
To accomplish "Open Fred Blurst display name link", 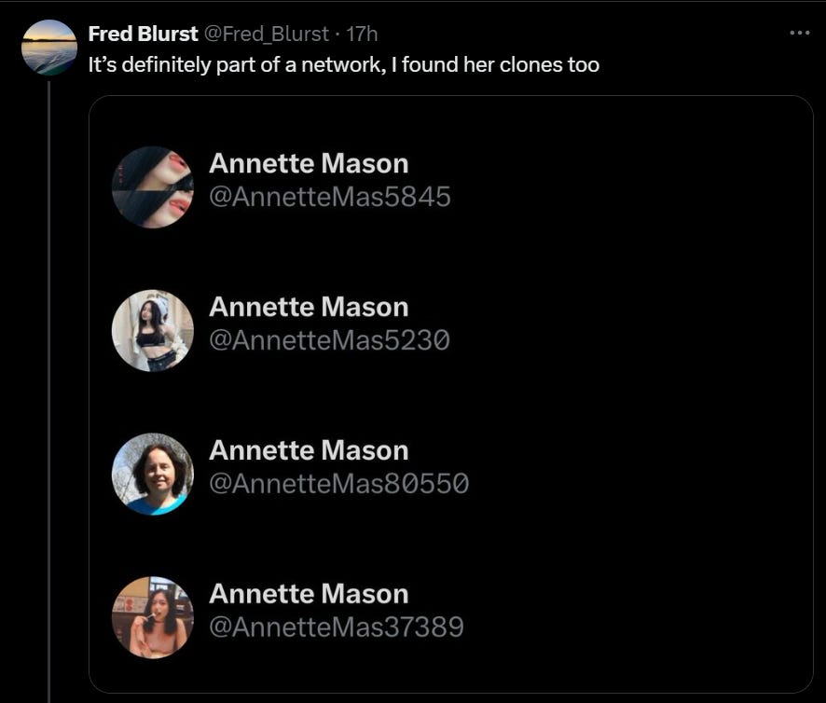I will coord(143,34).
